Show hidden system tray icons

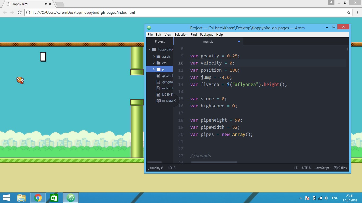(x=301, y=198)
